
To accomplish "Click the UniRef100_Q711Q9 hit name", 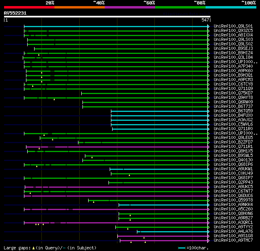I will click(233, 89).
